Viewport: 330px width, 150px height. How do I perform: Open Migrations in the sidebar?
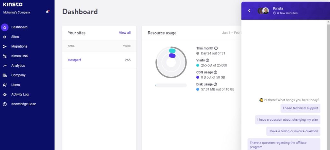tap(19, 46)
